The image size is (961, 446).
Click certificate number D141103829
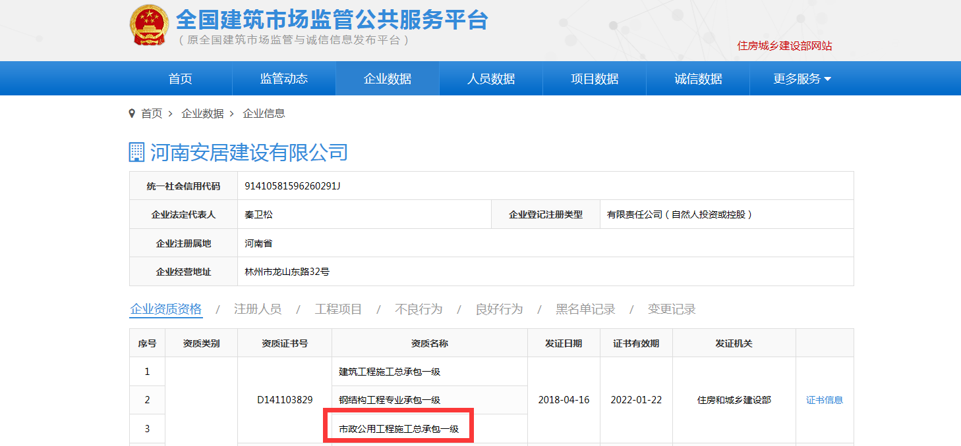coord(285,400)
